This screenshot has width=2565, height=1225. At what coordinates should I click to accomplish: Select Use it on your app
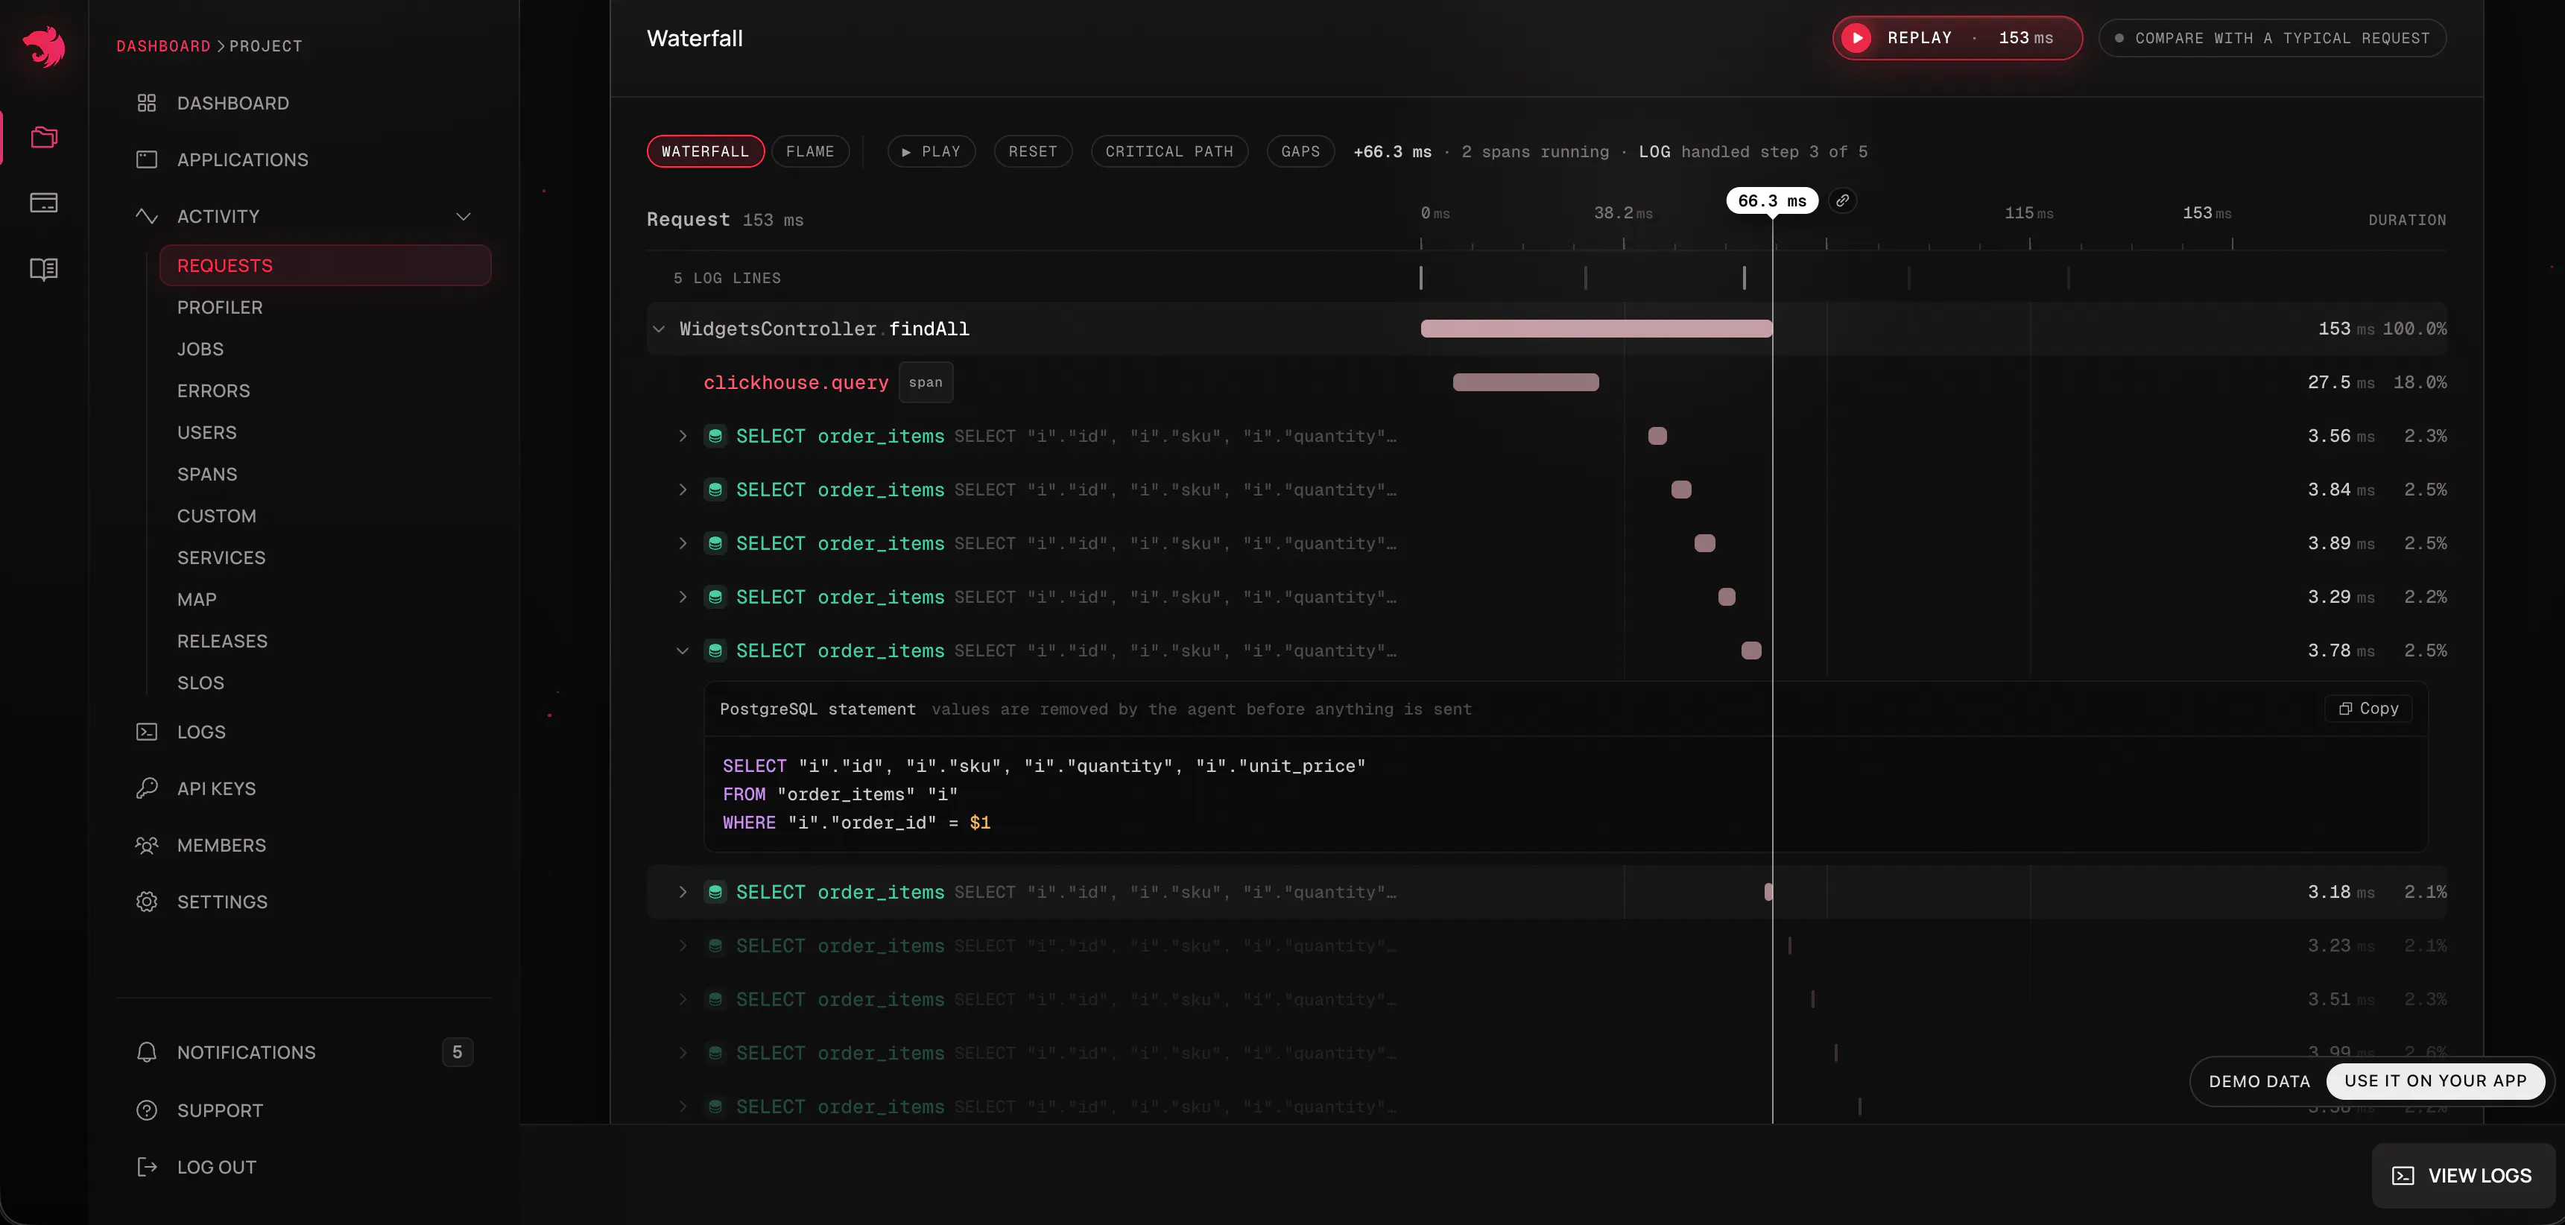tap(2435, 1082)
